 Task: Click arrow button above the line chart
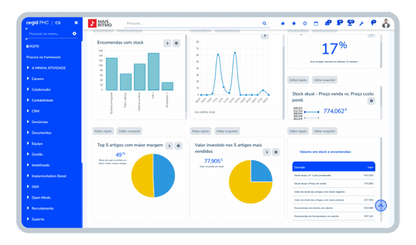264,36
